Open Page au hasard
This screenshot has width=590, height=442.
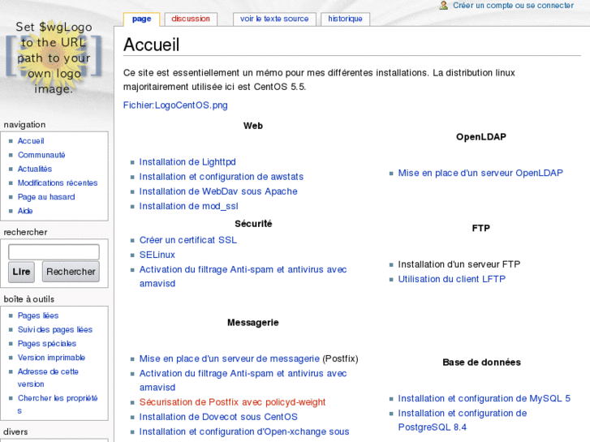(46, 197)
